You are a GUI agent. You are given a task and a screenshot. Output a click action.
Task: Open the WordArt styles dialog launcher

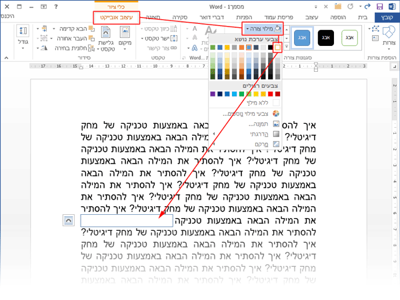pos(184,58)
